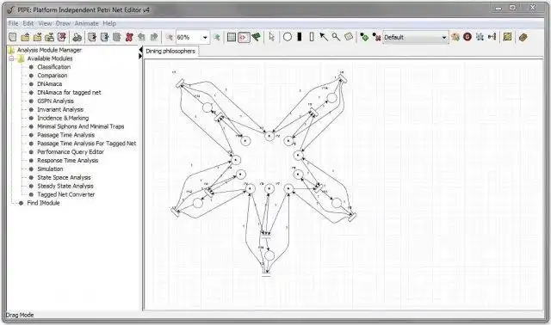
Task: Open the Help menu
Action: (109, 23)
